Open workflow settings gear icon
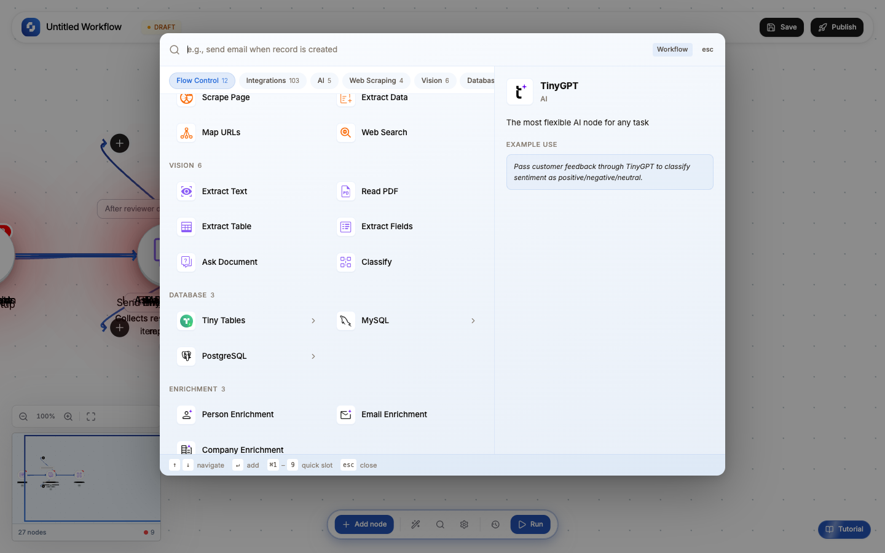Screen dimensions: 885x553 point(464,525)
